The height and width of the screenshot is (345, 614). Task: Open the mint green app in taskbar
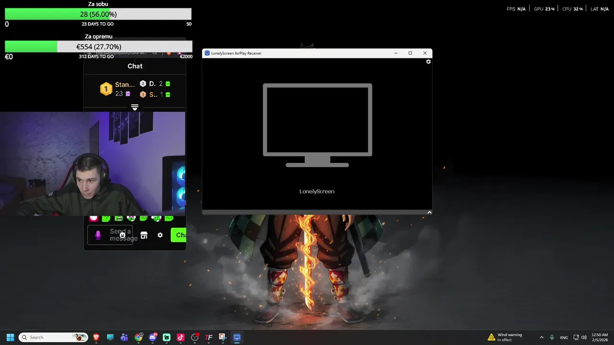tap(166, 337)
